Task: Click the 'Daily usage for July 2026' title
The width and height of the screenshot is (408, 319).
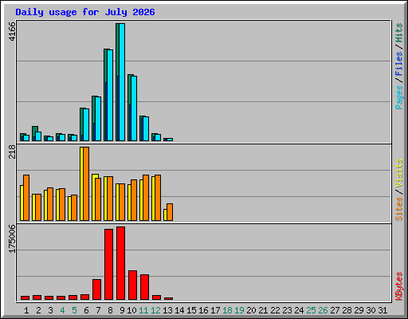Action: [85, 12]
